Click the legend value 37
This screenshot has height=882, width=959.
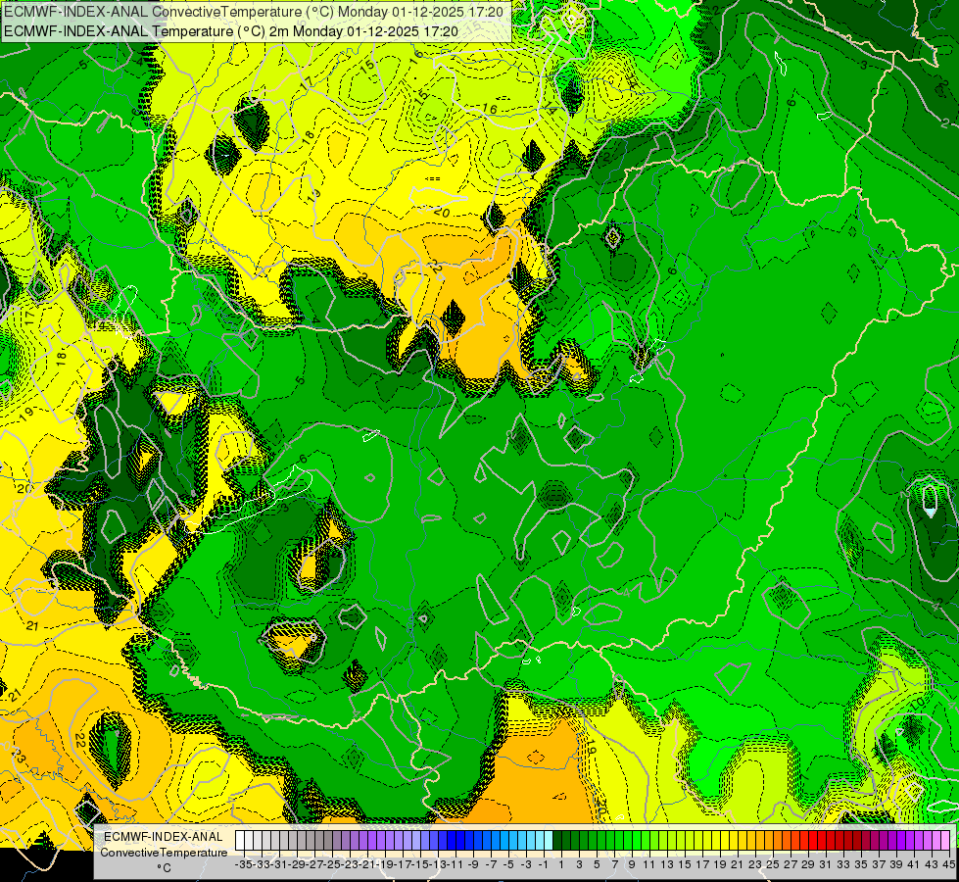(879, 864)
